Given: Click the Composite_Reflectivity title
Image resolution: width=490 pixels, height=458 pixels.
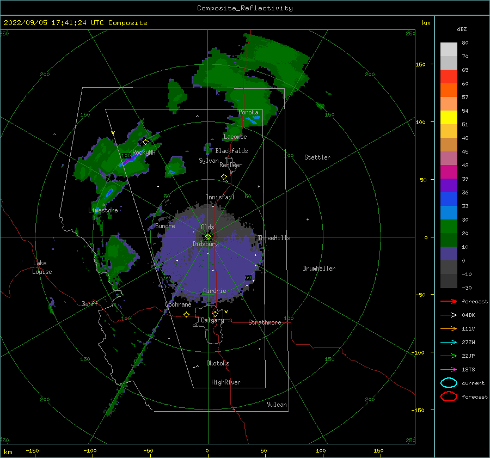Looking at the screenshot, I should (x=245, y=8).
